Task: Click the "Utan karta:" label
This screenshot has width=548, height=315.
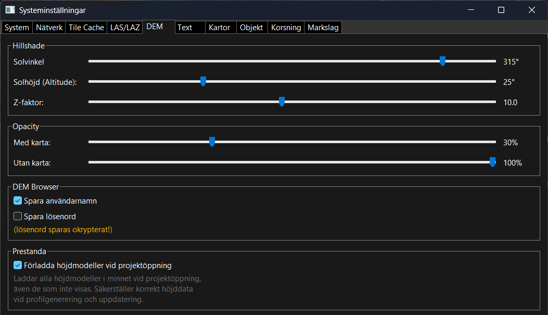Action: click(x=32, y=163)
